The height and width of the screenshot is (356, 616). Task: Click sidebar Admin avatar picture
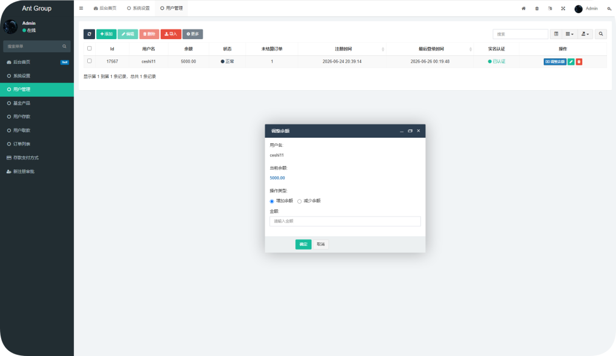click(11, 26)
